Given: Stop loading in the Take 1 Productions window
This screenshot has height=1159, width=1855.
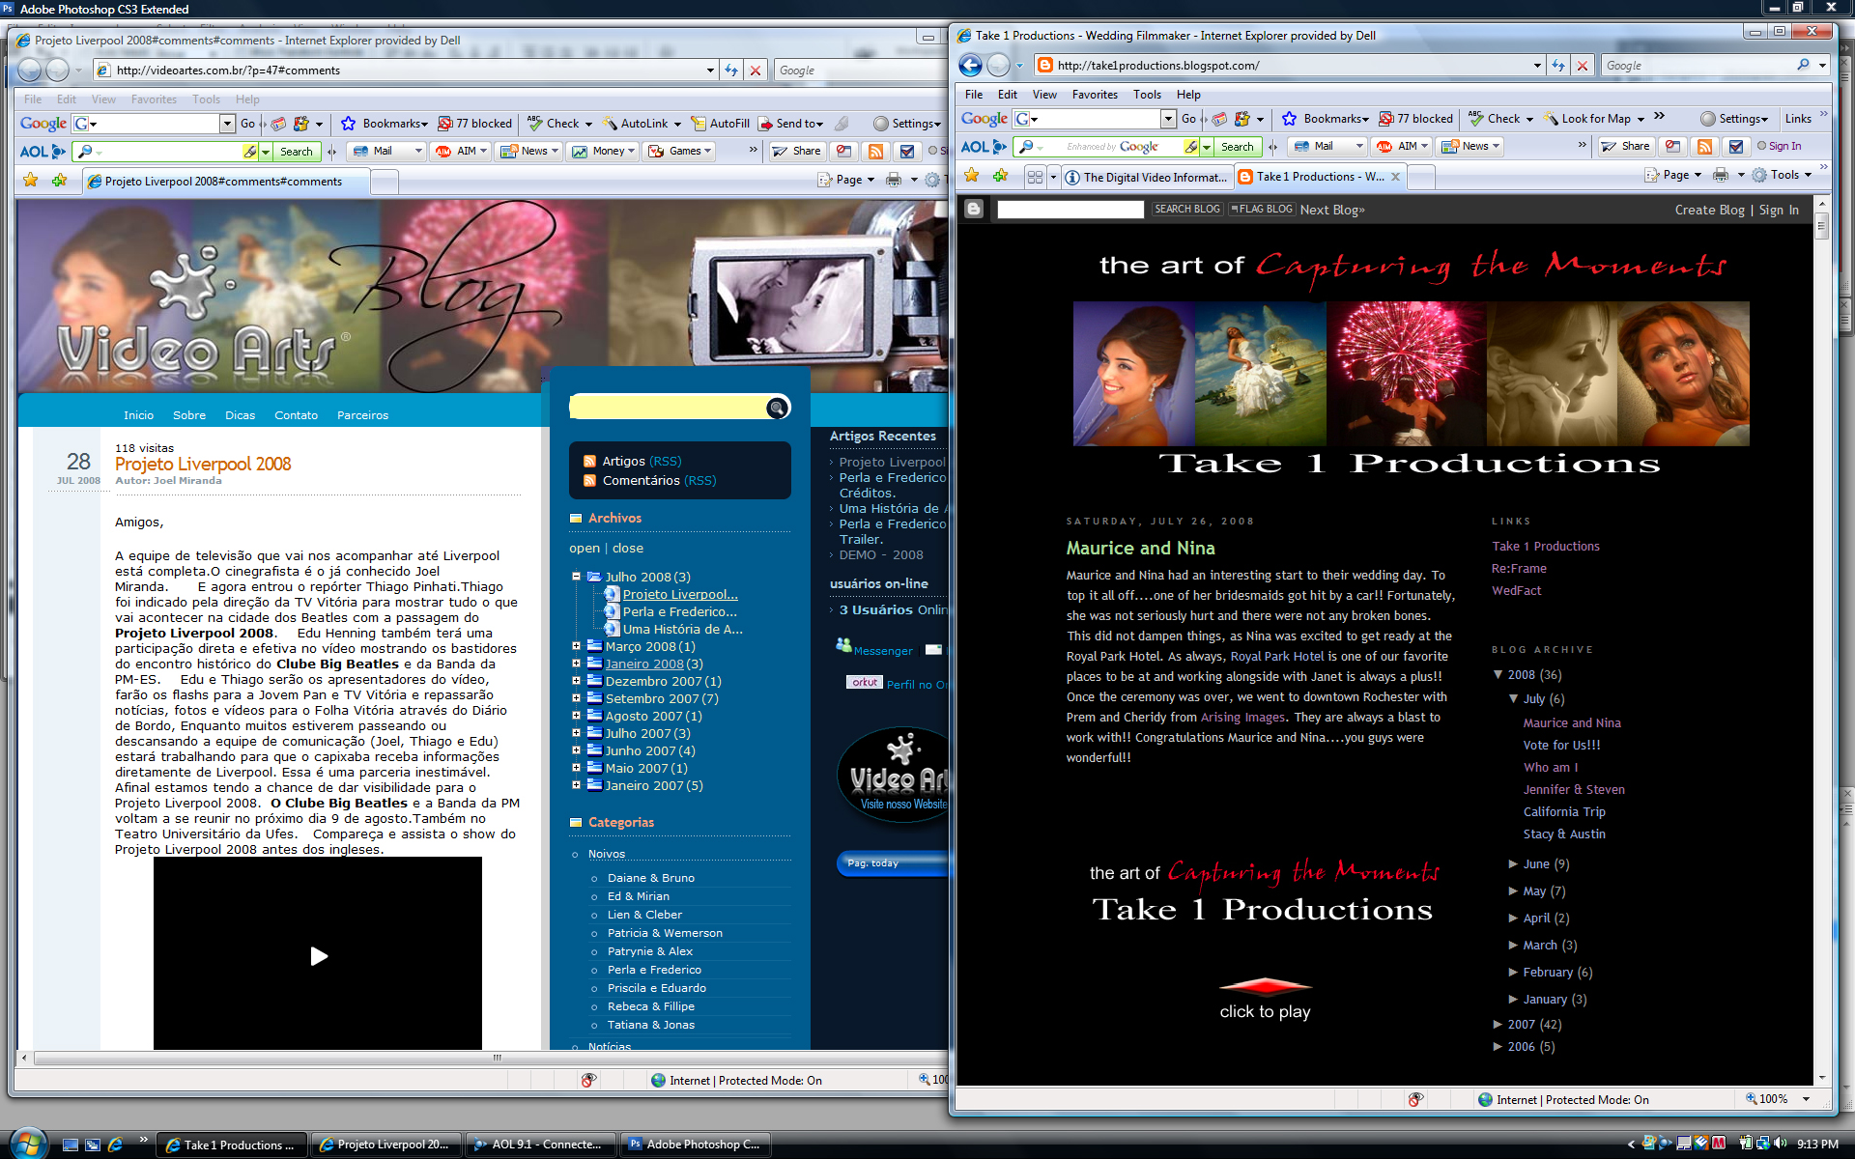Looking at the screenshot, I should 1583,66.
